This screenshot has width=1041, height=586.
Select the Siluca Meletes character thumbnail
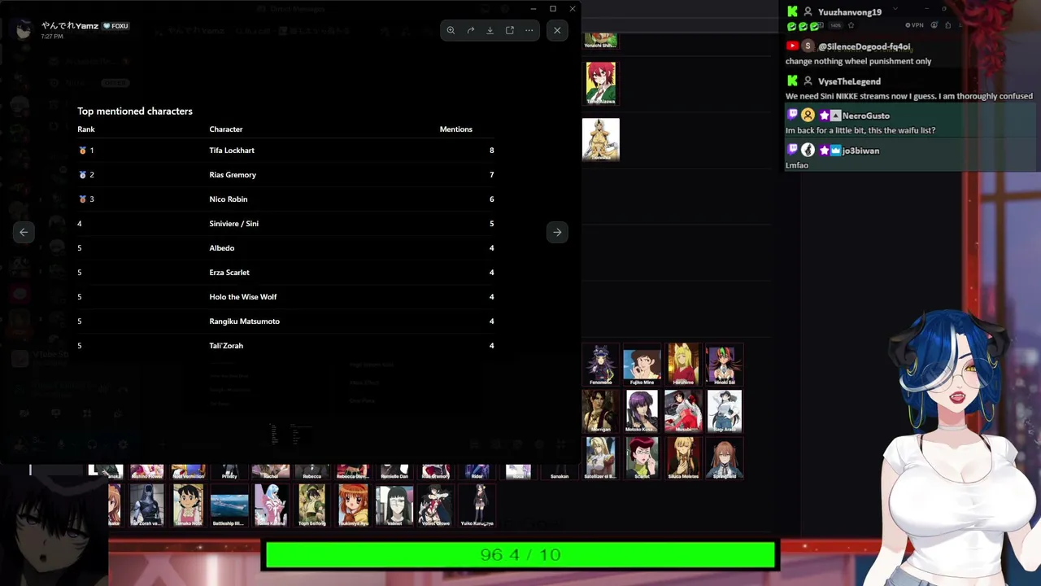coord(683,458)
